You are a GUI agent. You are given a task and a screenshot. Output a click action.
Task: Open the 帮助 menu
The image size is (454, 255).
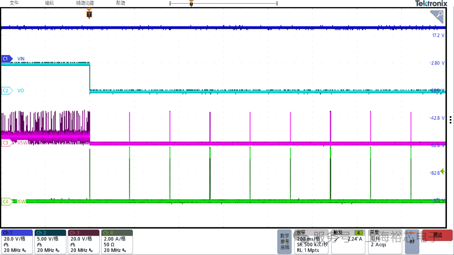(x=121, y=3)
